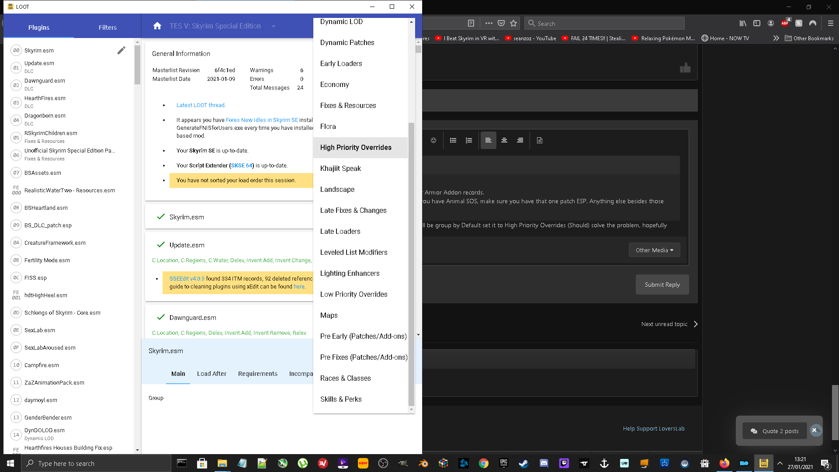
Task: Select Fixes & Resources group option
Action: (x=361, y=105)
